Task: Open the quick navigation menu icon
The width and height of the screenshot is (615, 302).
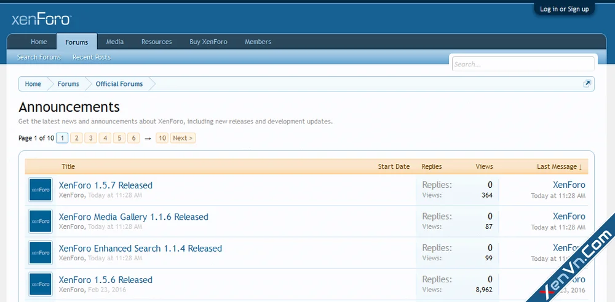Action: [x=587, y=83]
